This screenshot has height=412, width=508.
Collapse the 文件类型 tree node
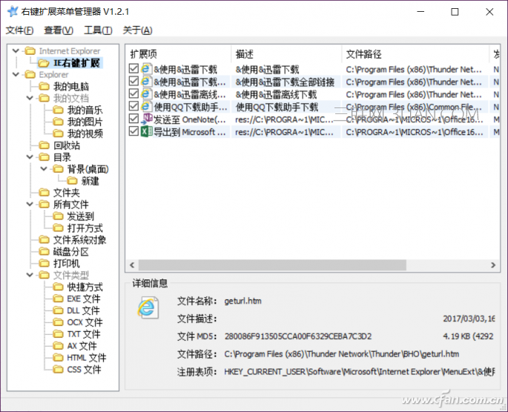point(30,275)
